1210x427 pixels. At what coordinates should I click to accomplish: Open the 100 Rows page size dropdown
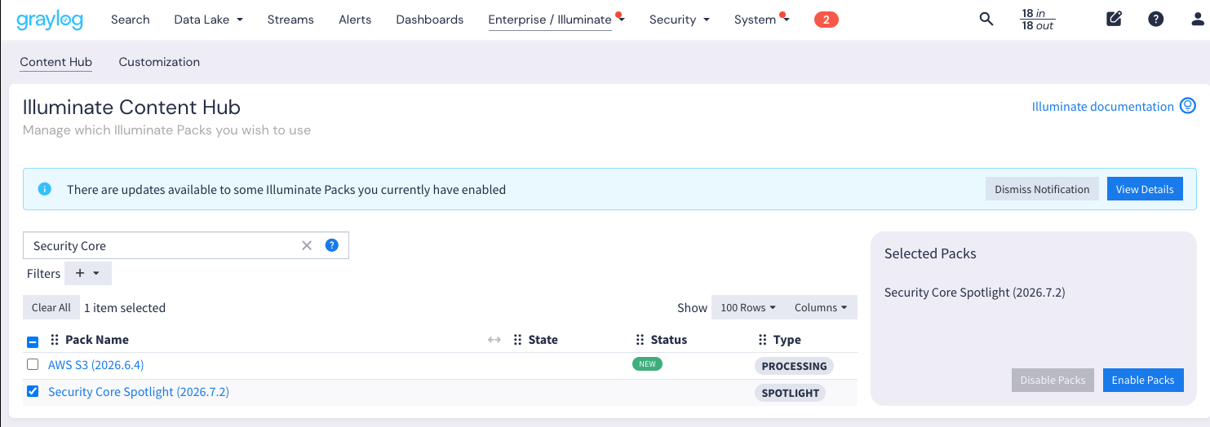coord(748,307)
